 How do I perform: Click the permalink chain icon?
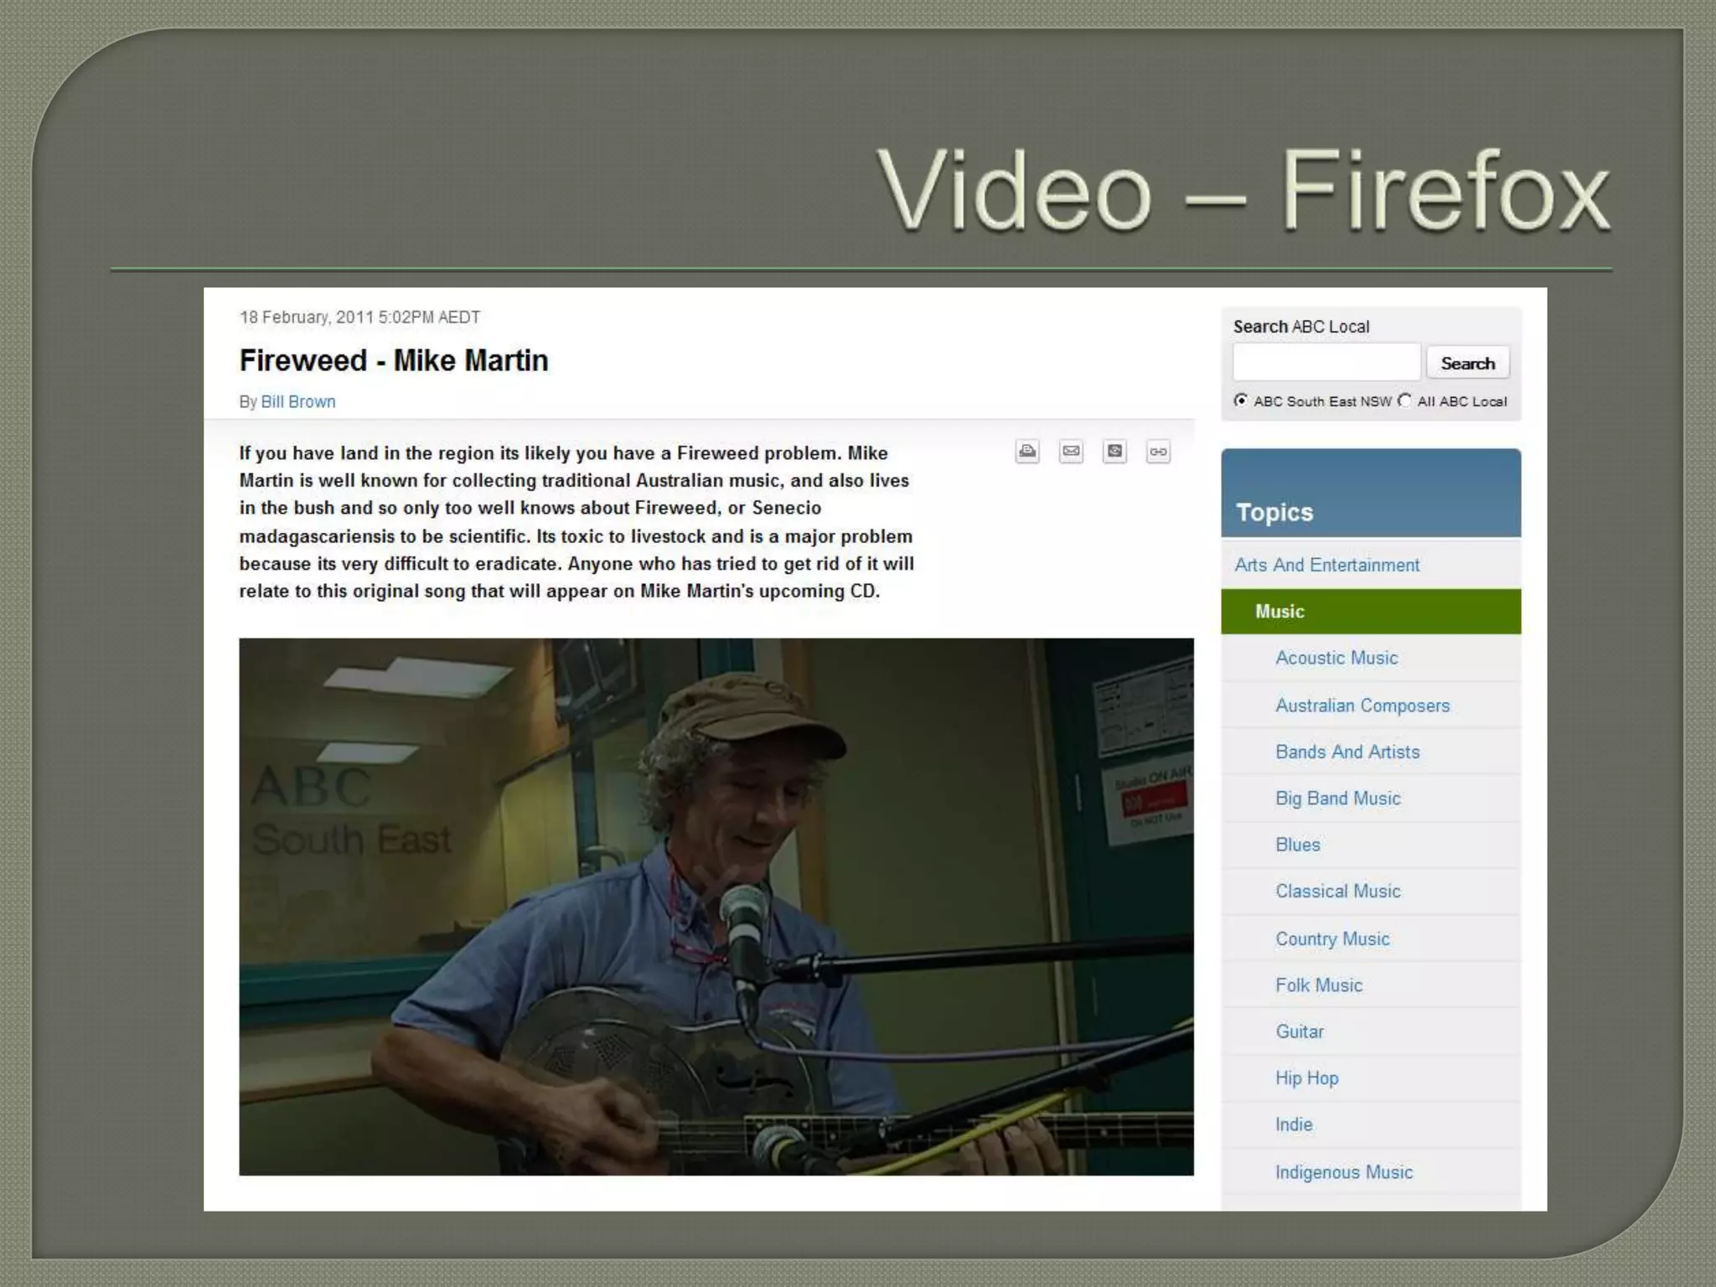[1158, 452]
